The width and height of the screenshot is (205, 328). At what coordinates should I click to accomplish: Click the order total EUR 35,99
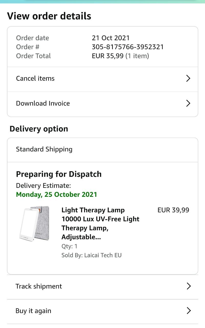(107, 56)
